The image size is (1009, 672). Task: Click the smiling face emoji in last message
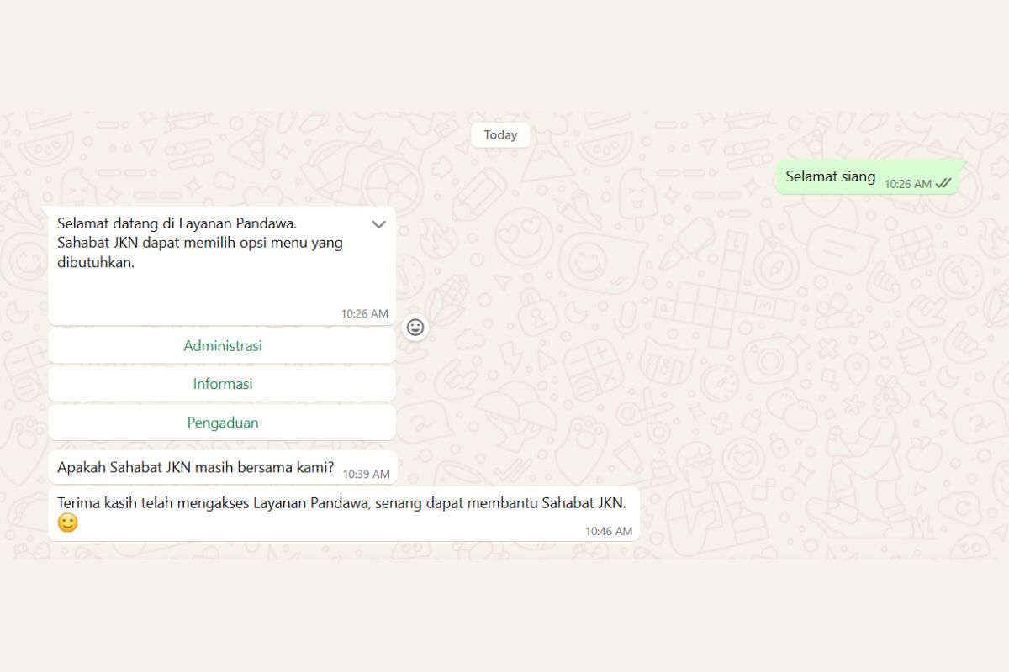tap(67, 523)
